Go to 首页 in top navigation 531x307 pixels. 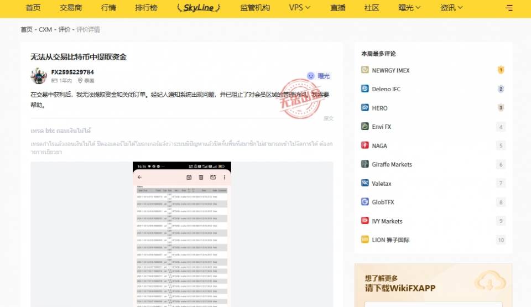tap(33, 7)
